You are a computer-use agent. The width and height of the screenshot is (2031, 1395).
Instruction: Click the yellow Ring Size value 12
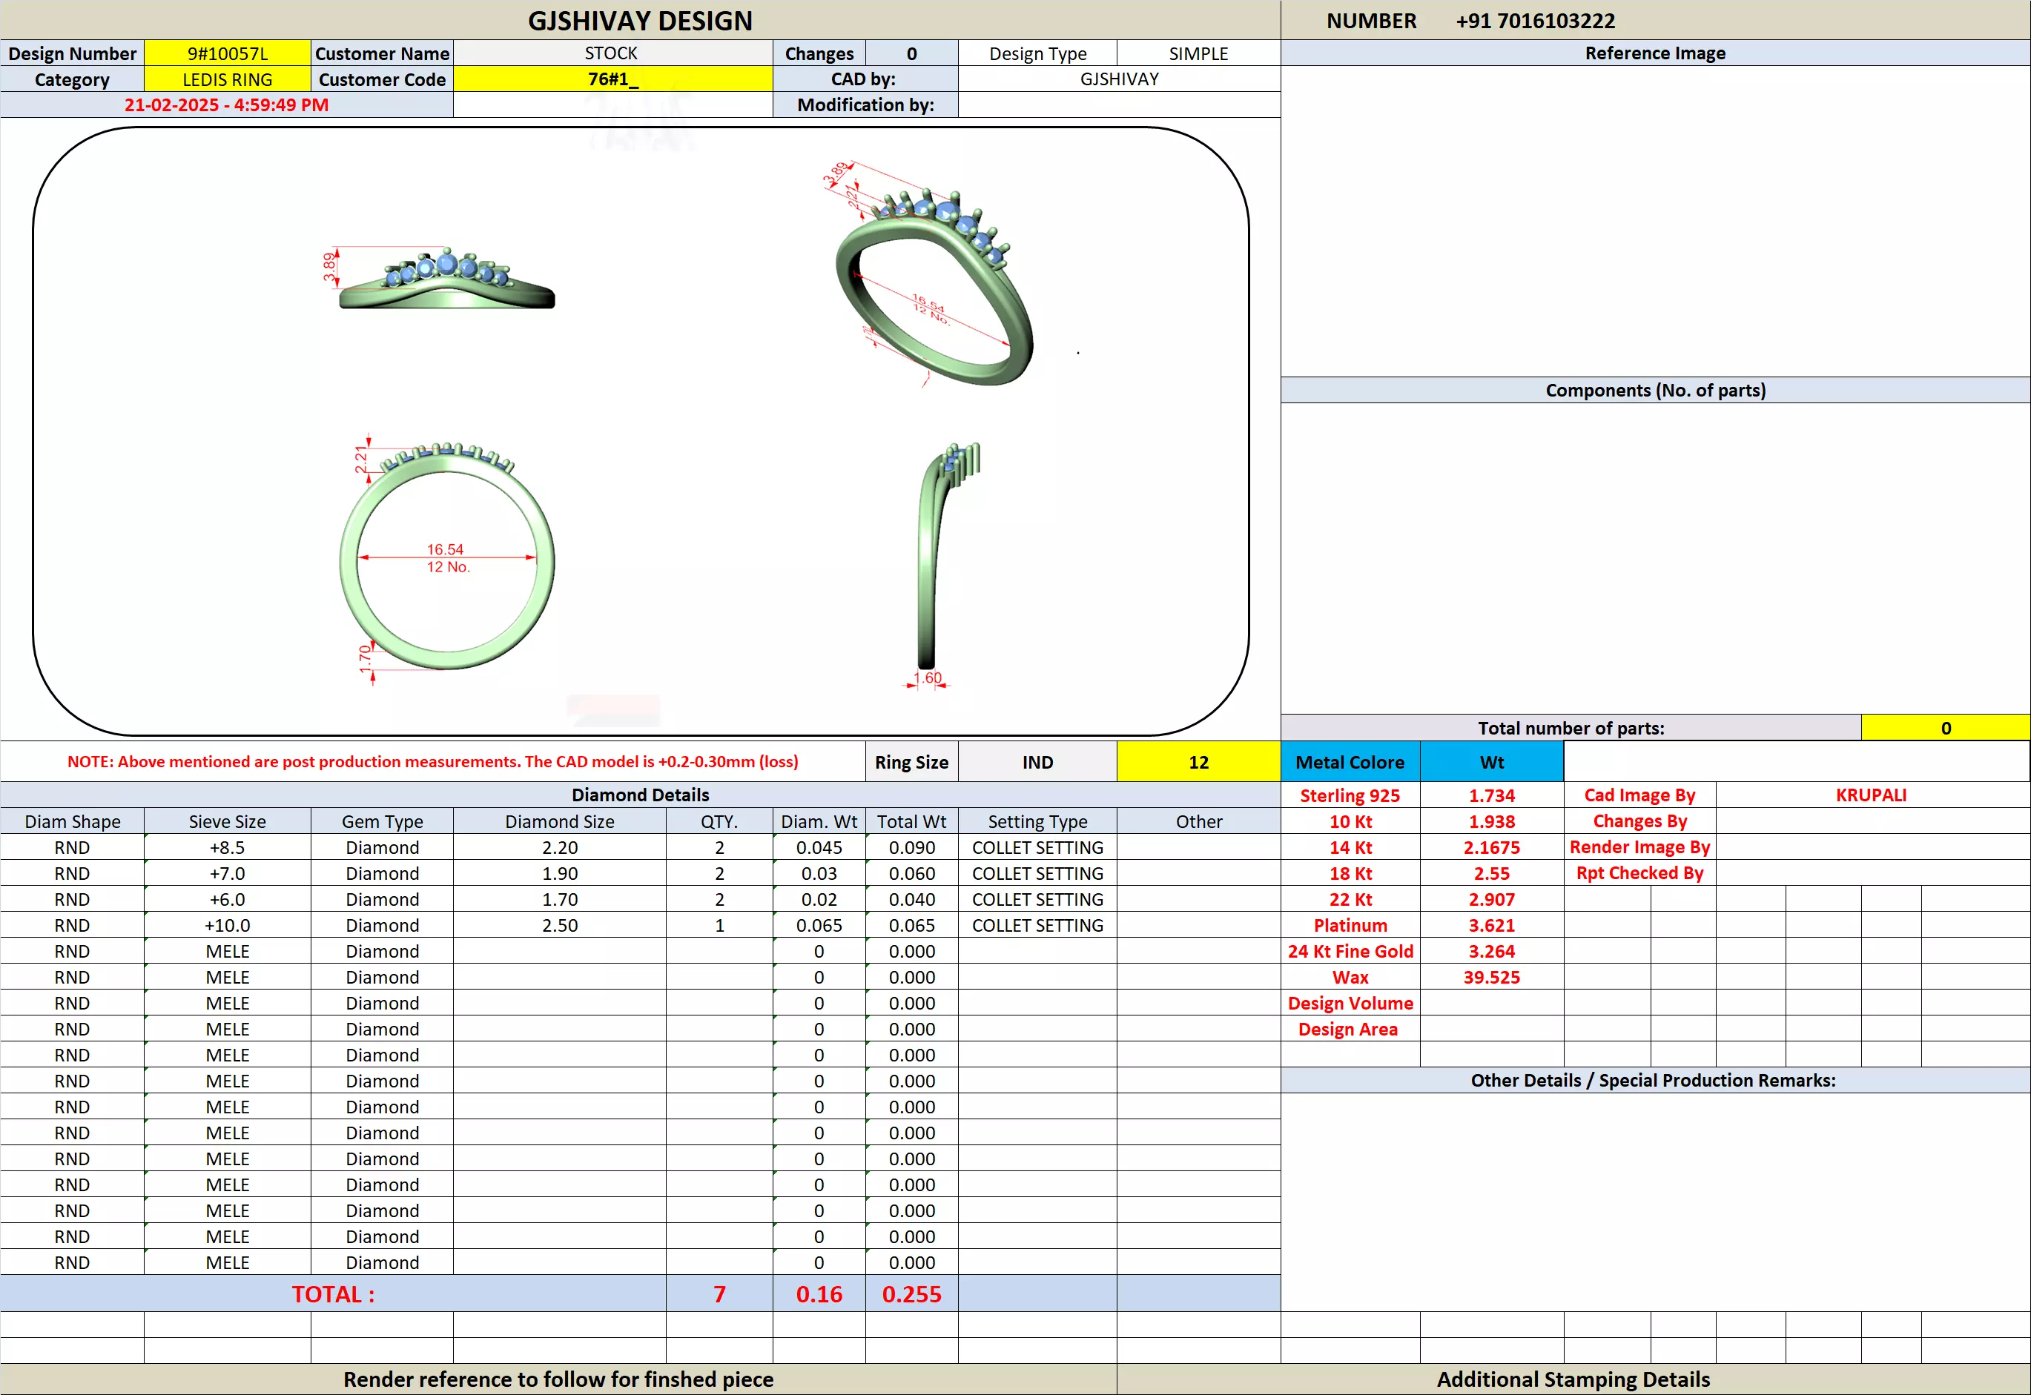1198,762
